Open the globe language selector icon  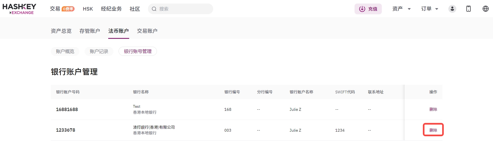485,9
